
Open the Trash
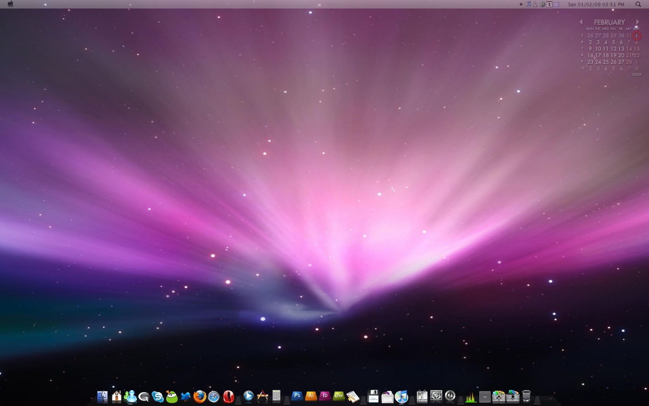(526, 396)
